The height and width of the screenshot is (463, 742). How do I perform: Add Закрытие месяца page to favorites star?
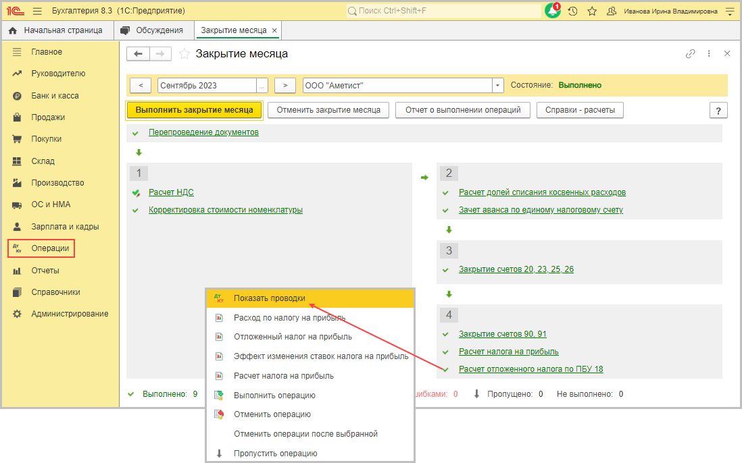coord(184,54)
